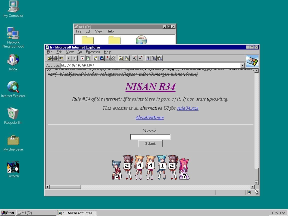The height and width of the screenshot is (216, 288).
Task: Click the 12:56 PM taskbar clock
Action: [x=278, y=213]
